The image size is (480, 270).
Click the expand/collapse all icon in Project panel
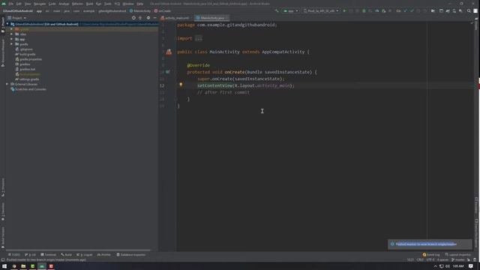[x=140, y=18]
